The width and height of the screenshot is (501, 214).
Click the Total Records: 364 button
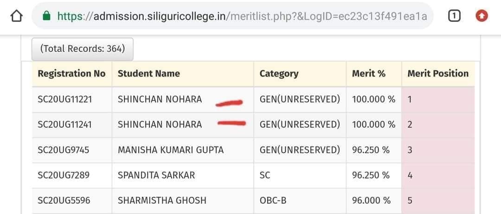click(83, 49)
